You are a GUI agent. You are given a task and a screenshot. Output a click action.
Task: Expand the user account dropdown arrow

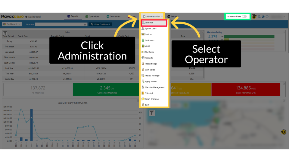[x=284, y=17]
